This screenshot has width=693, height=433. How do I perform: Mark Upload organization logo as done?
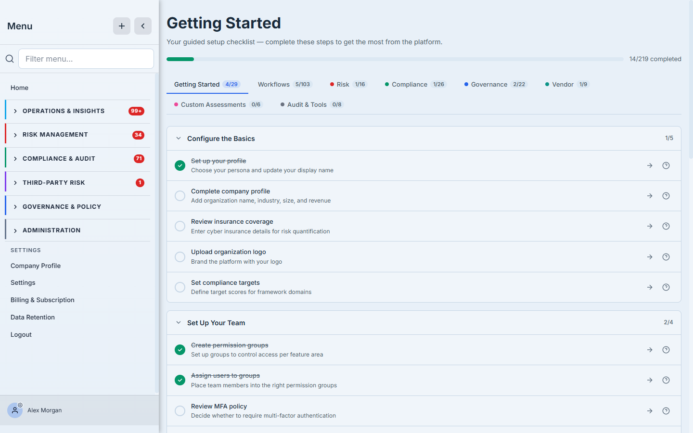(x=180, y=257)
